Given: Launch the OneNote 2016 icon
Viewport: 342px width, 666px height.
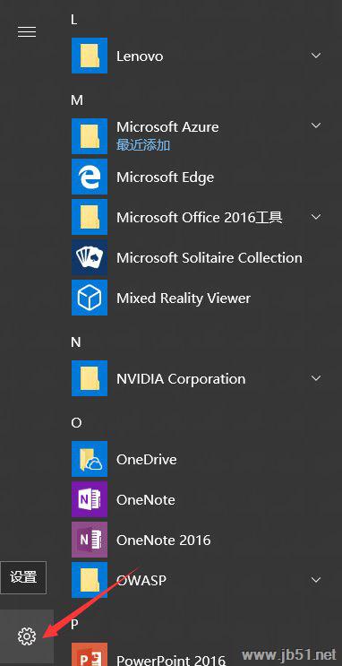Looking at the screenshot, I should pyautogui.click(x=90, y=540).
